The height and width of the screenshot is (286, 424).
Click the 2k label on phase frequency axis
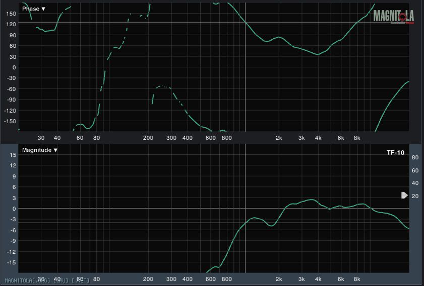(x=279, y=138)
